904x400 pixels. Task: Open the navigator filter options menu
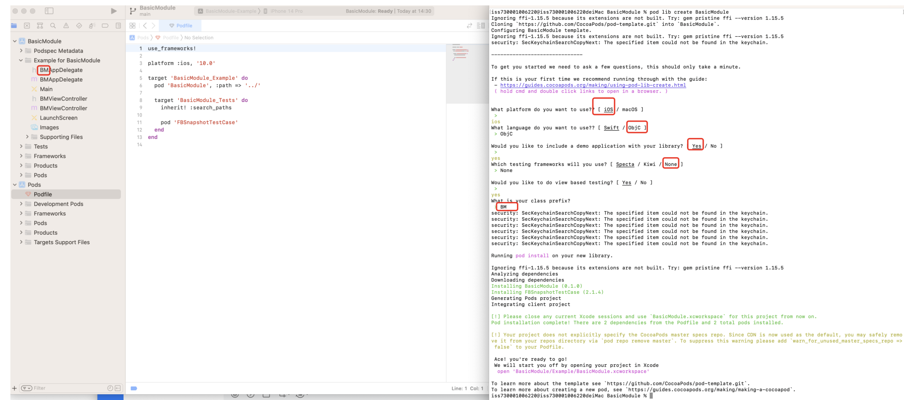(x=27, y=388)
